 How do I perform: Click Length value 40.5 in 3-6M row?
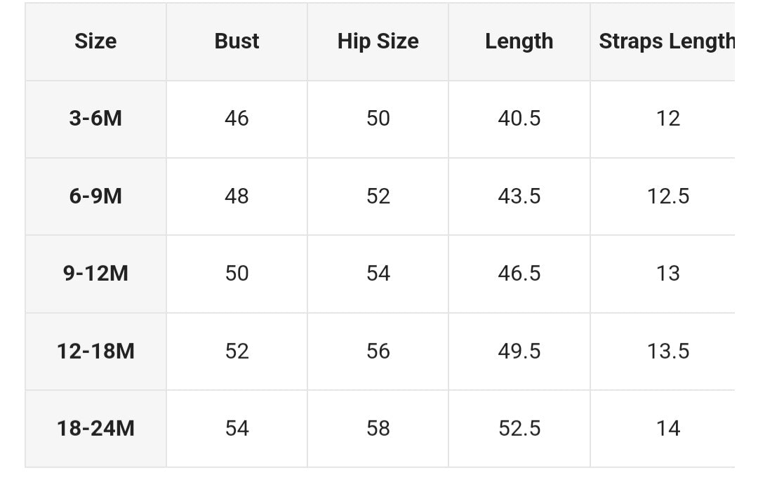click(519, 119)
